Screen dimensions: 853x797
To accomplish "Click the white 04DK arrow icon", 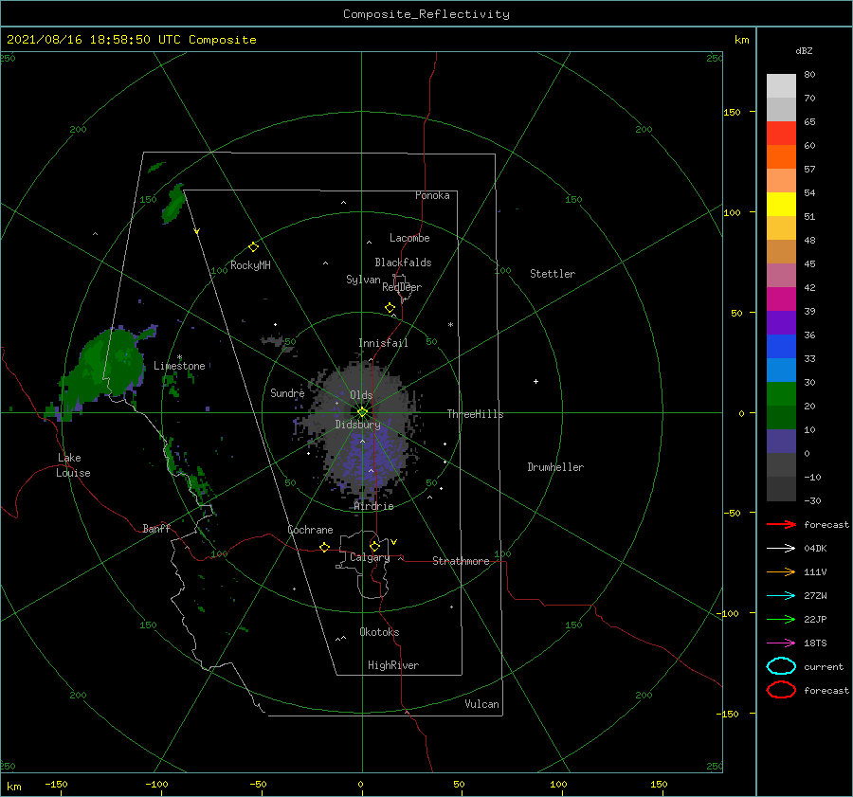I will (x=781, y=549).
